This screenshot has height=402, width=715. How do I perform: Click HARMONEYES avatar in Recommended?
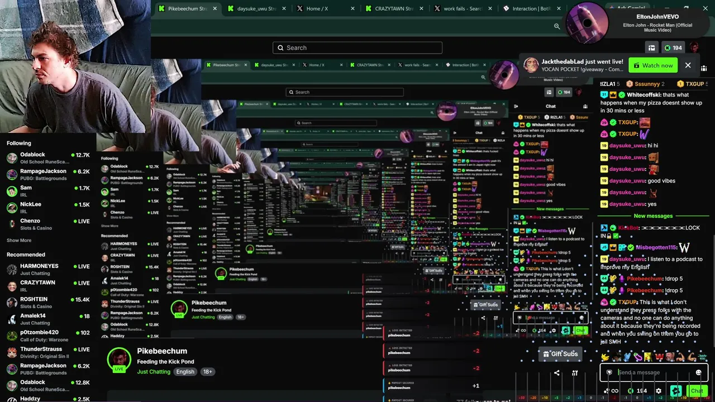[x=12, y=270]
